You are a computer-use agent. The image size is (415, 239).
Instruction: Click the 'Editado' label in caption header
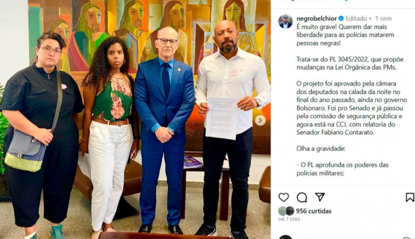[356, 18]
